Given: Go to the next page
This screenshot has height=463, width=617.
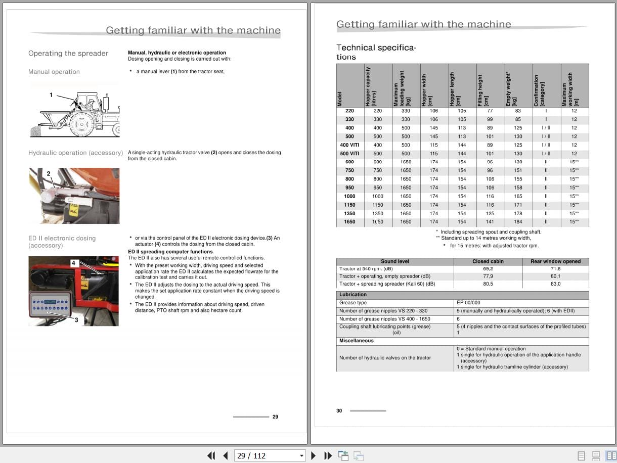Looking at the screenshot, I should (313, 455).
